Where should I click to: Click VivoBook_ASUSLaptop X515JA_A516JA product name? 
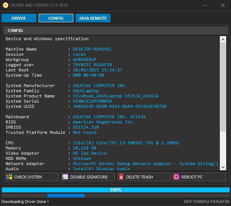pos(116,96)
